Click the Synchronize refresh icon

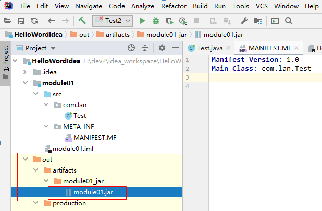34,21
